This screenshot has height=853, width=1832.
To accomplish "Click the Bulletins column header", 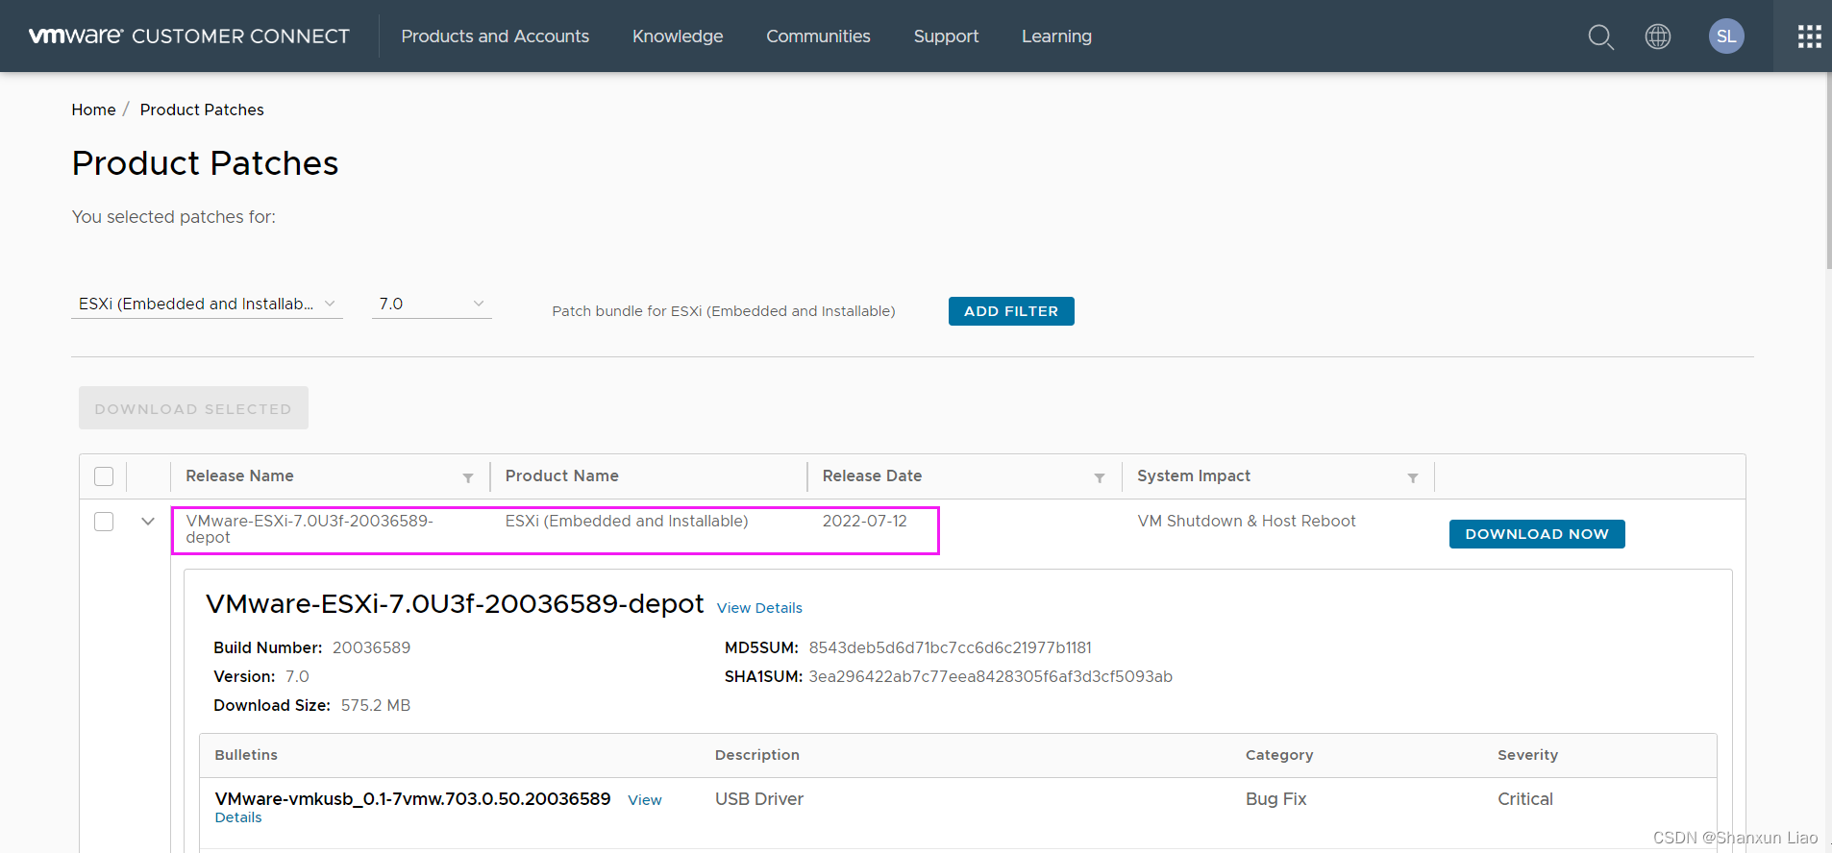I will pos(246,755).
